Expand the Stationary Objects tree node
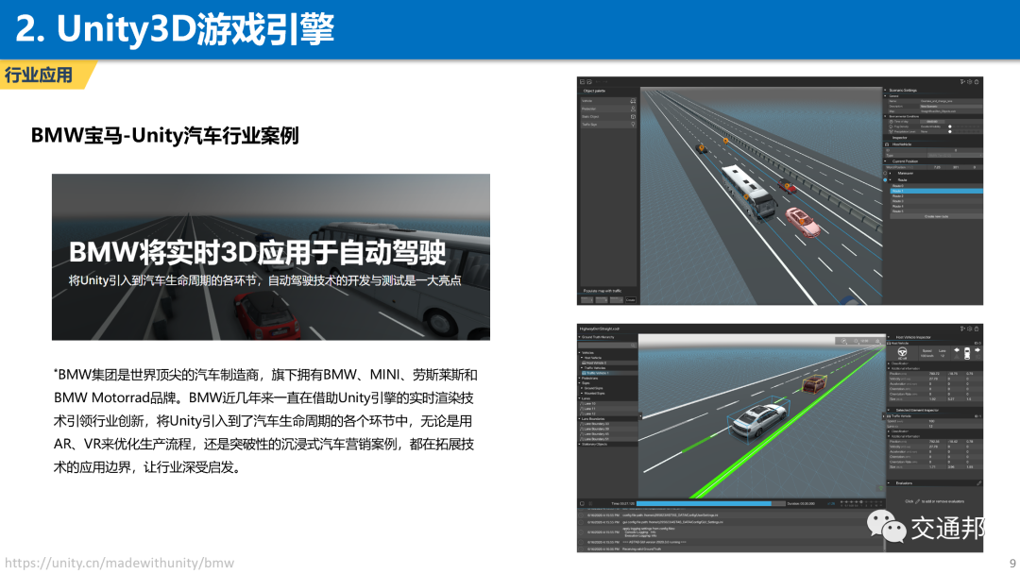The width and height of the screenshot is (1020, 574). point(580,444)
